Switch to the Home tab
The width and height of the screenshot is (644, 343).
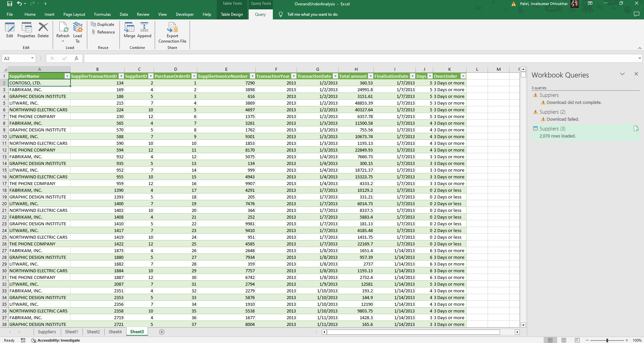(x=30, y=14)
